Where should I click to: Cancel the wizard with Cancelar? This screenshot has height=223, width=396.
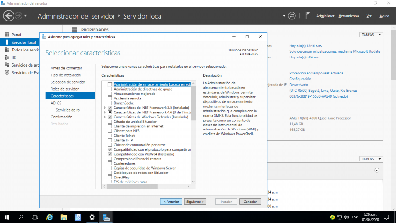coord(250,202)
